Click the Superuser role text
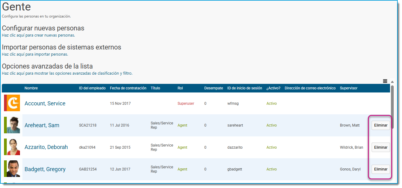The image size is (402, 188). coord(186,104)
